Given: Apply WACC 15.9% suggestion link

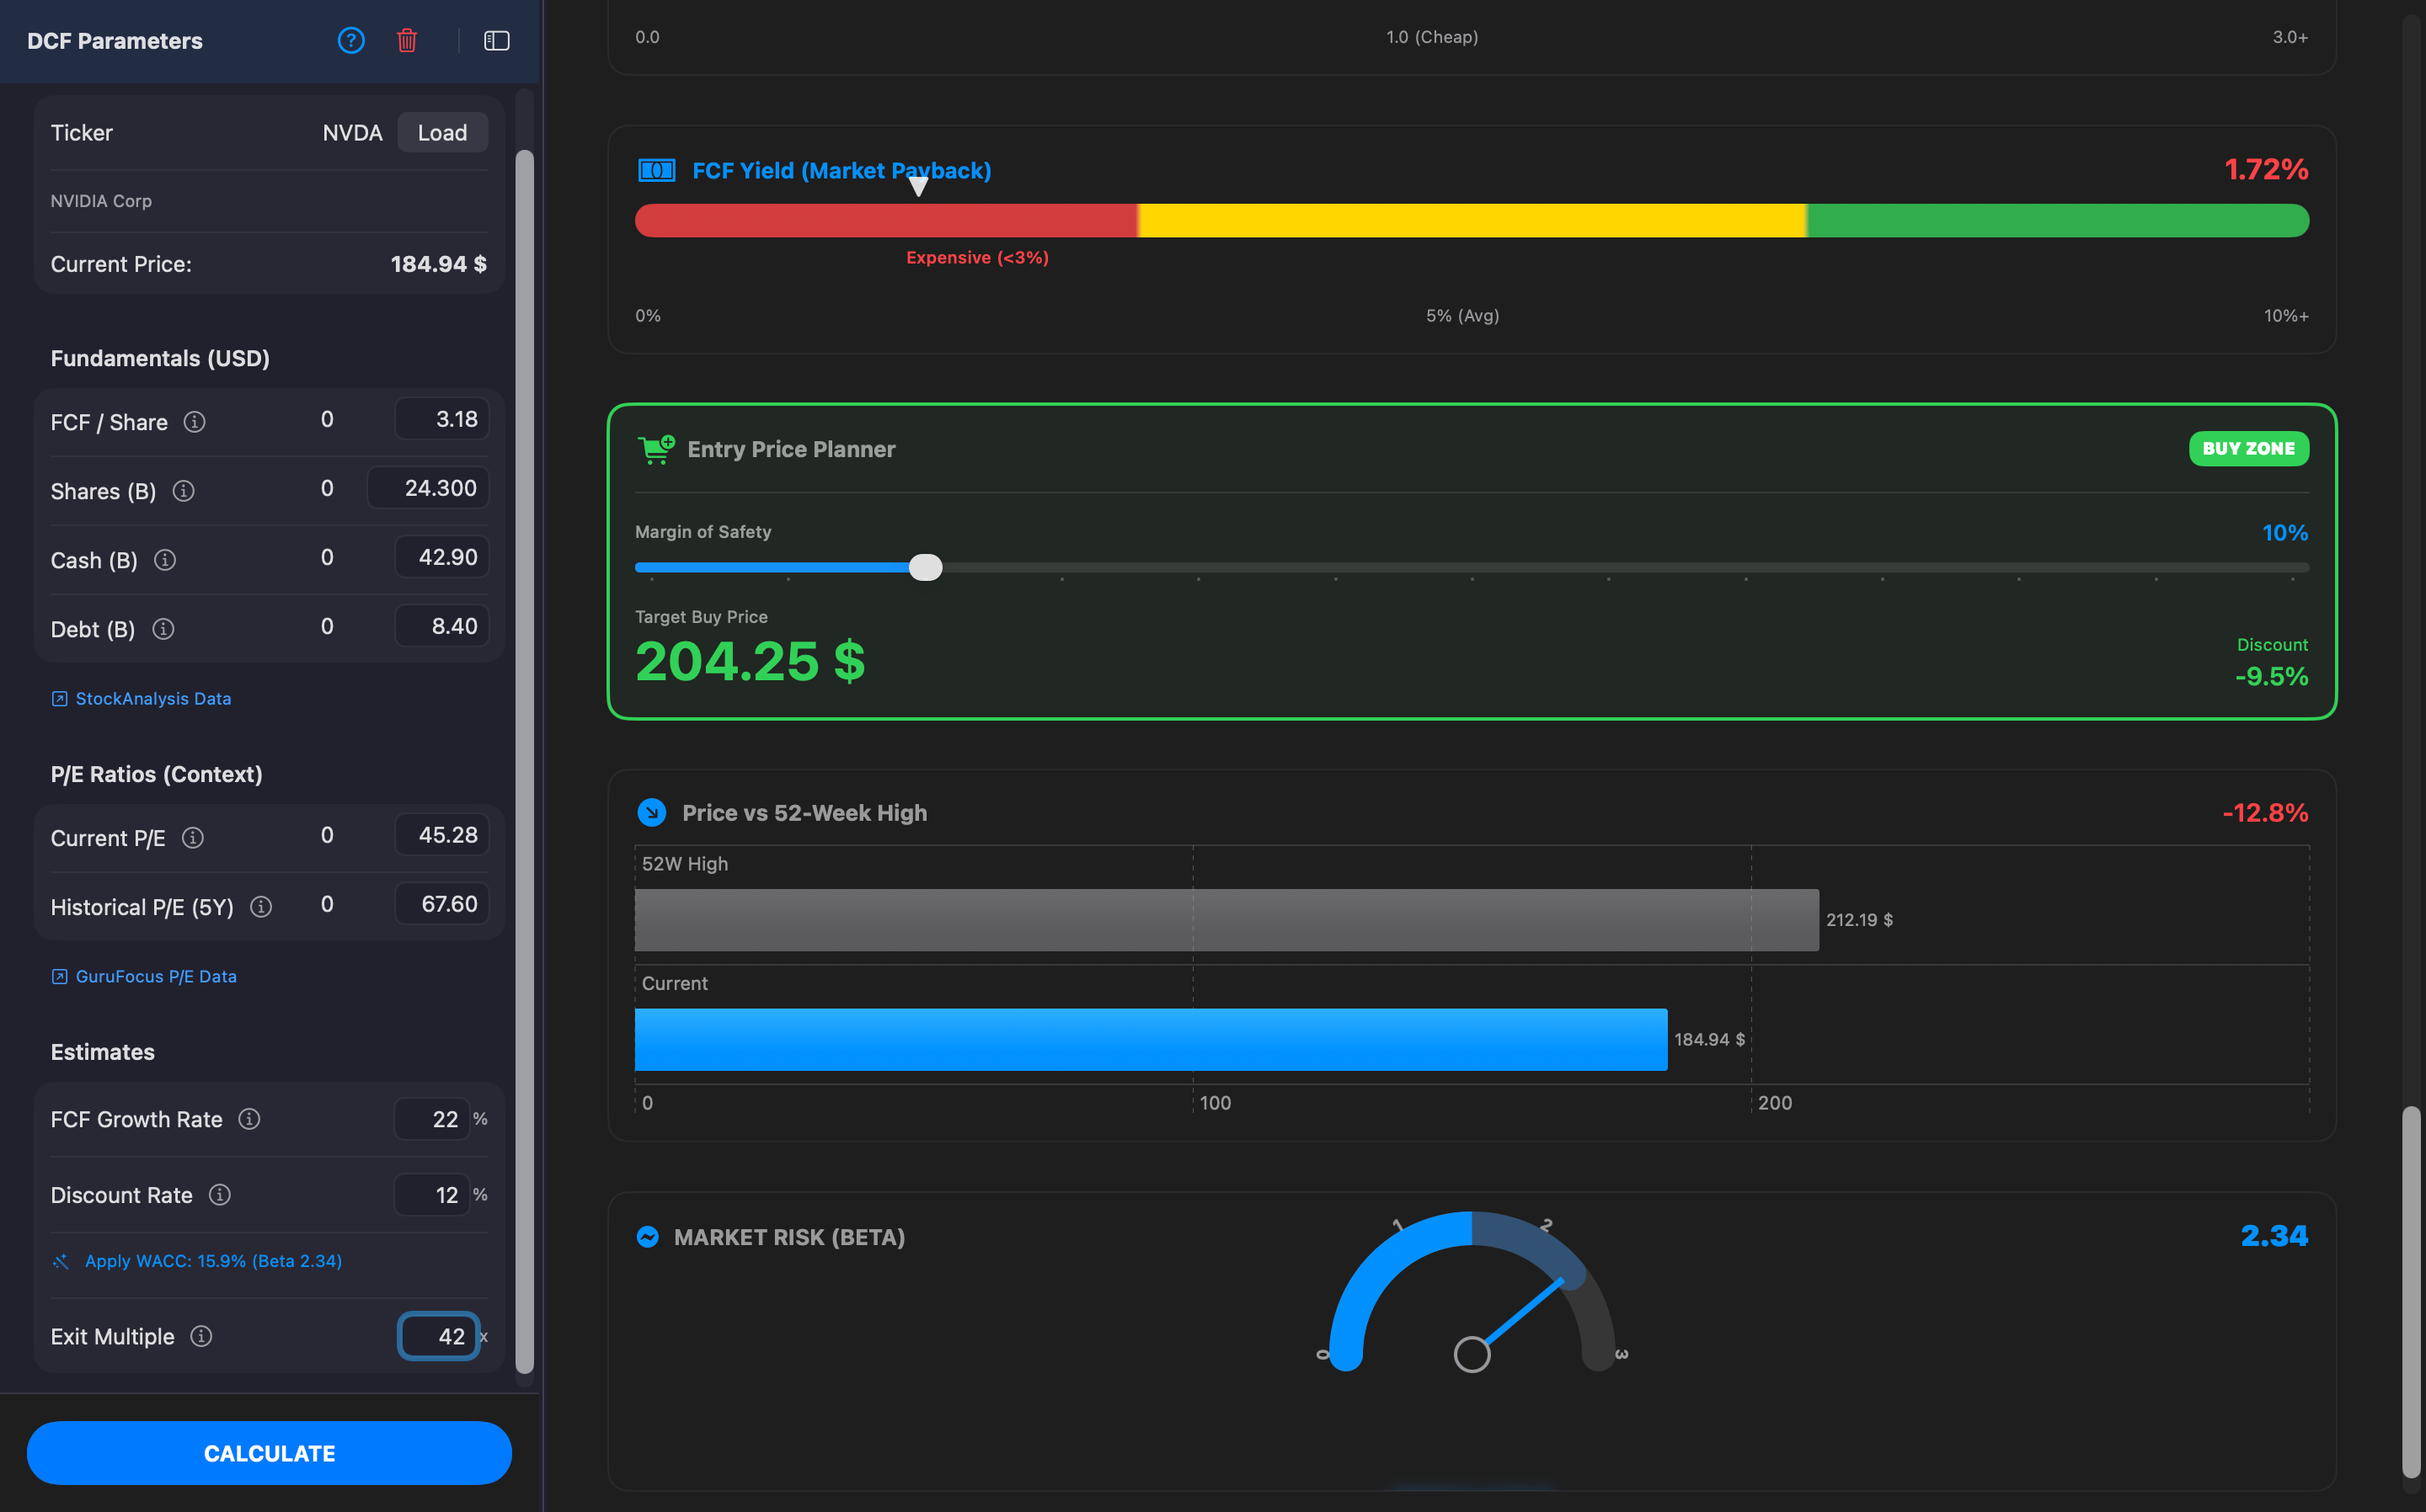Looking at the screenshot, I should (212, 1261).
